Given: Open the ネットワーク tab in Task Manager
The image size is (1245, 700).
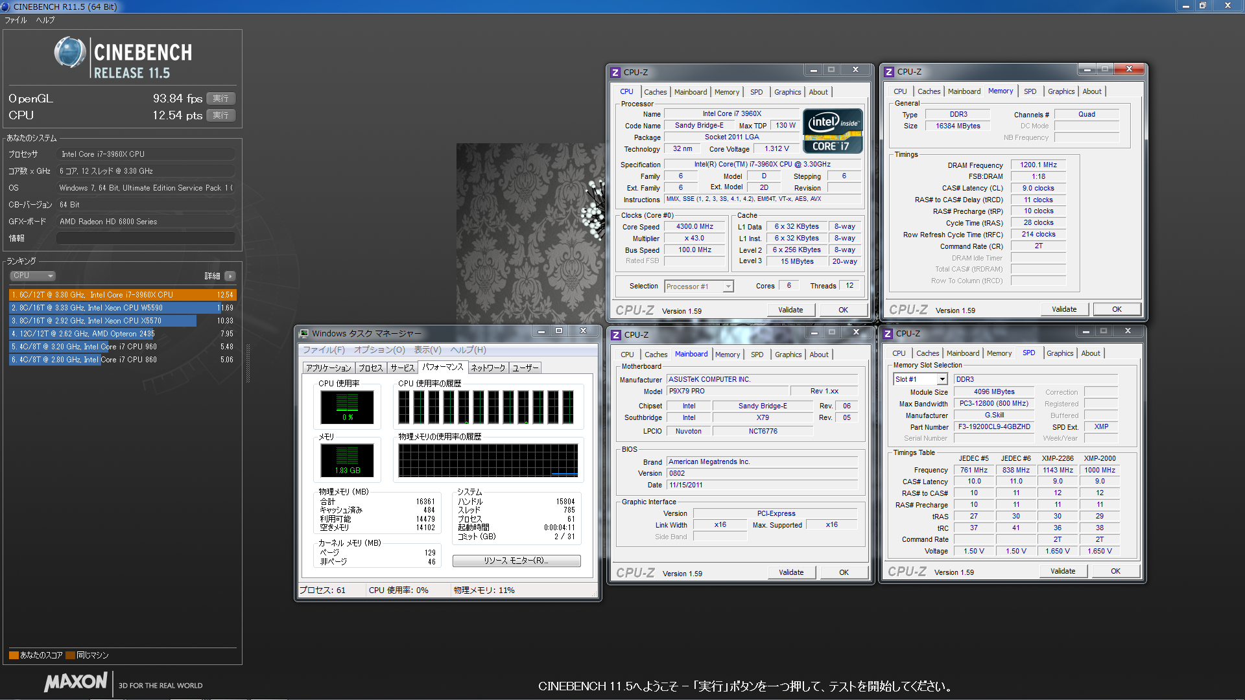Looking at the screenshot, I should coord(488,368).
